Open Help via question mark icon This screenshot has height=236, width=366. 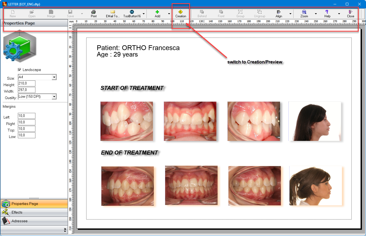click(x=327, y=12)
